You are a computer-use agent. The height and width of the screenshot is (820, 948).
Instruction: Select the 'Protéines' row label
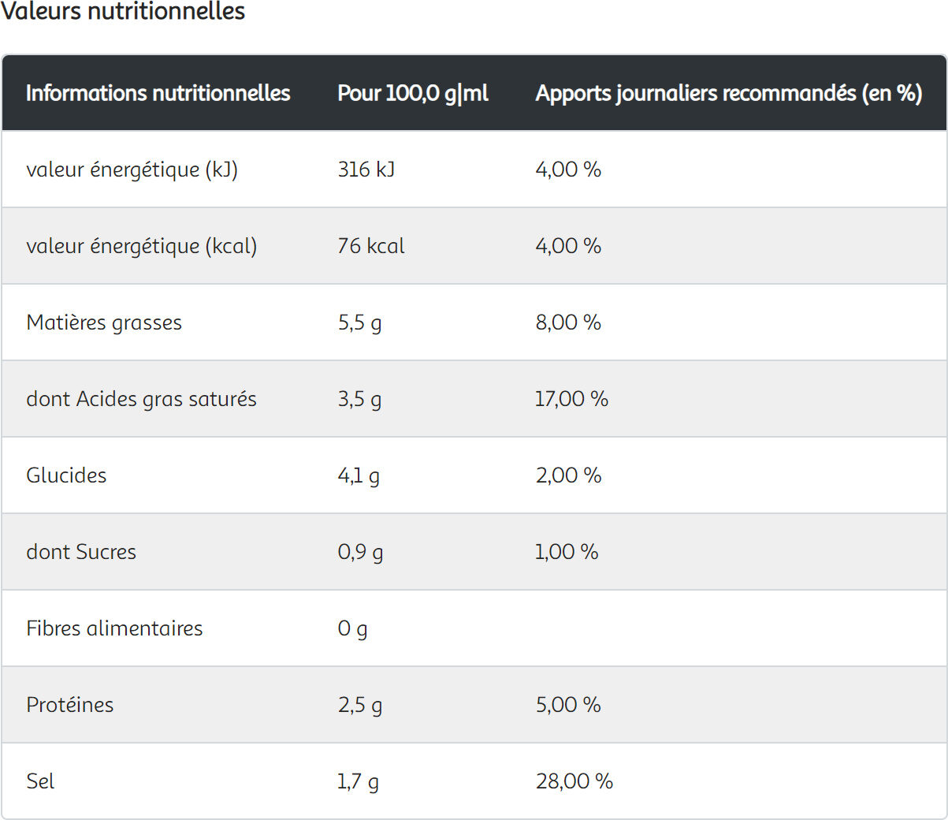click(x=70, y=705)
